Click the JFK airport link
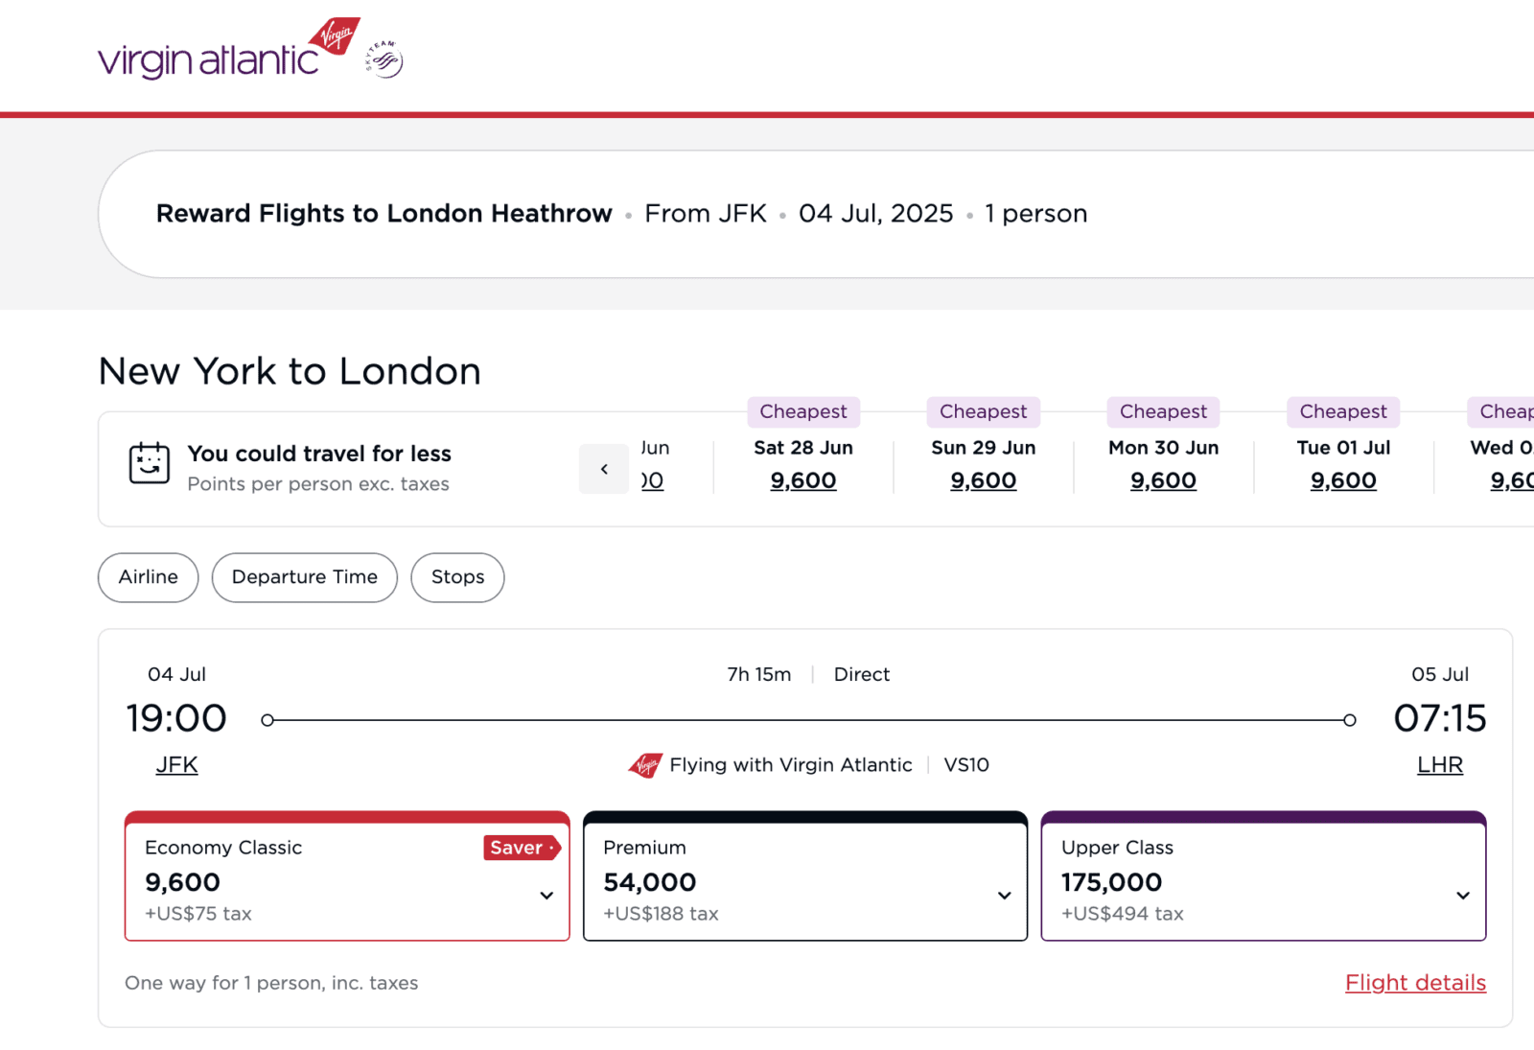This screenshot has width=1534, height=1050. 176,764
